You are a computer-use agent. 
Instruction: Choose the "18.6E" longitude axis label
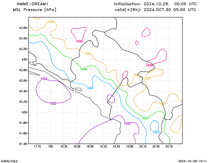coord(77,147)
